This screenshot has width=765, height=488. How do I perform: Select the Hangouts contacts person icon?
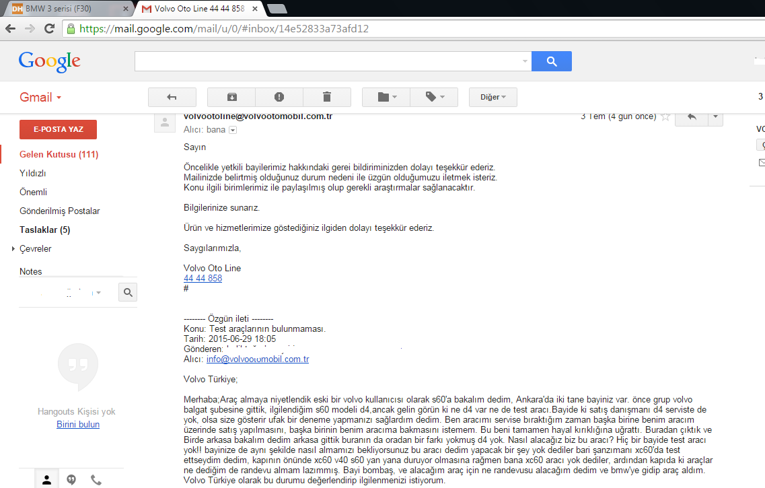(x=47, y=480)
